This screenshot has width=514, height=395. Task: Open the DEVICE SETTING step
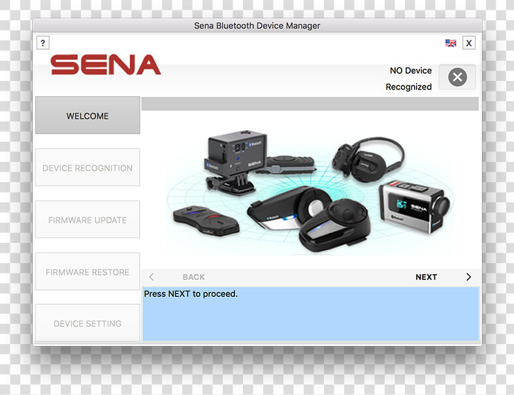pyautogui.click(x=88, y=323)
